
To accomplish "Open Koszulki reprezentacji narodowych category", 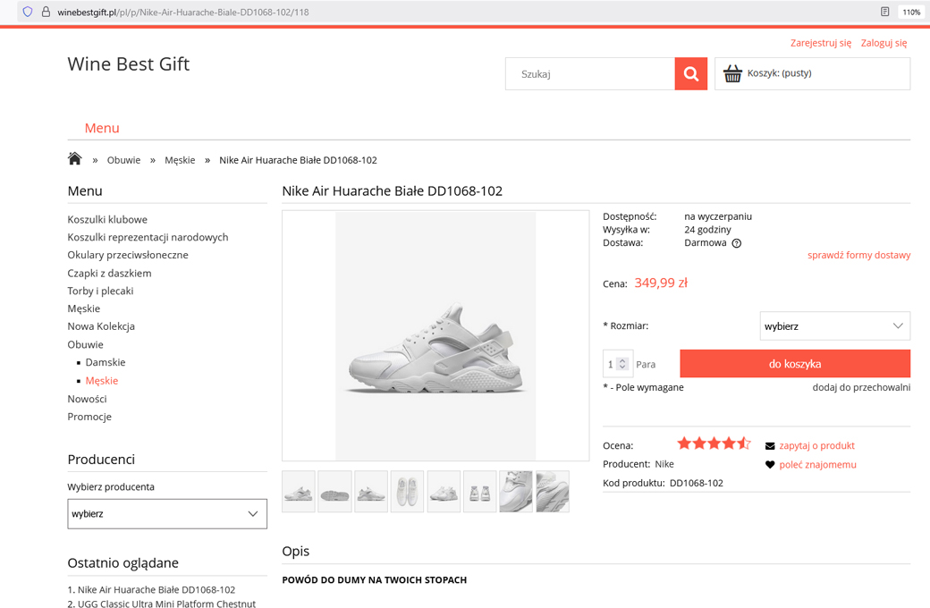I will pyautogui.click(x=148, y=237).
